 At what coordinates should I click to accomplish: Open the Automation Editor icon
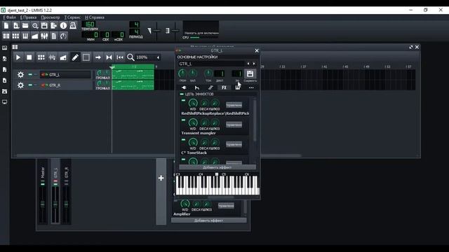35,36
